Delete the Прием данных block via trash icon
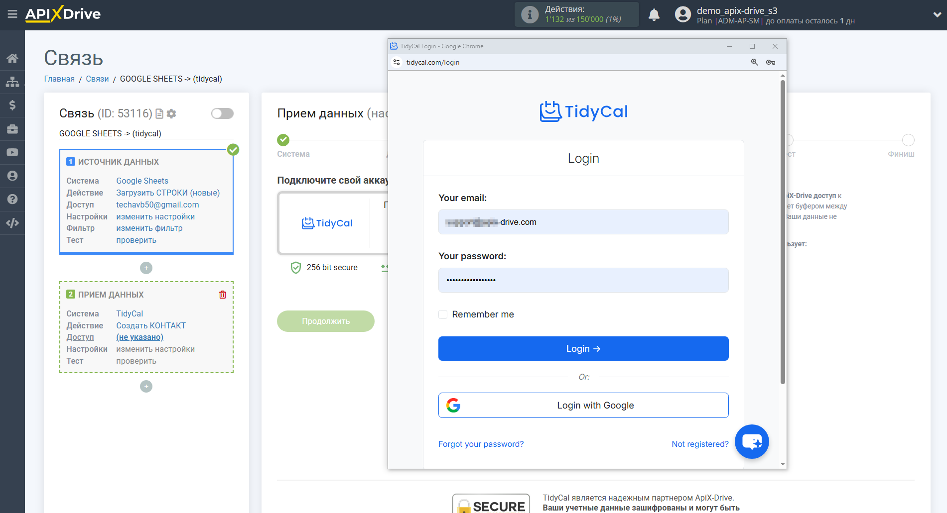Viewport: 947px width, 513px height. pyautogui.click(x=223, y=295)
